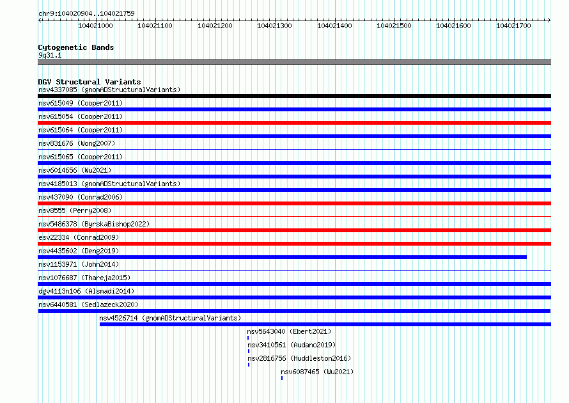Click the chr9:104020904..104021759 region label
The width and height of the screenshot is (569, 403).
coord(86,13)
